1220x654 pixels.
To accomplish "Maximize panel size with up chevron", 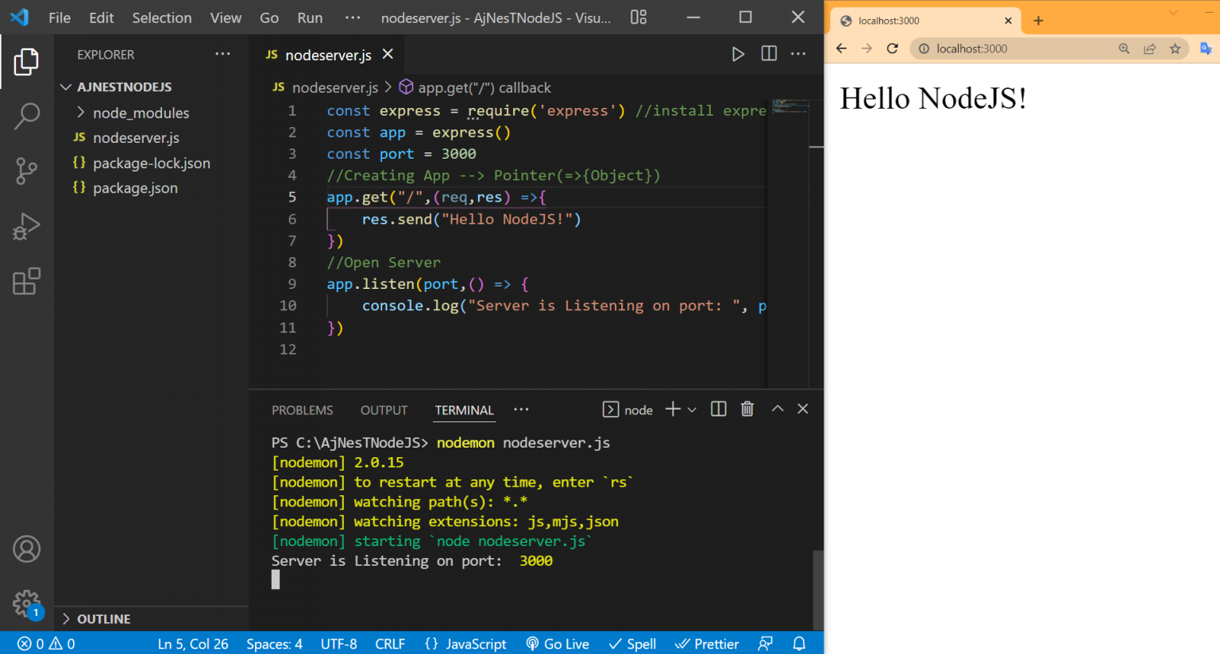I will (778, 409).
